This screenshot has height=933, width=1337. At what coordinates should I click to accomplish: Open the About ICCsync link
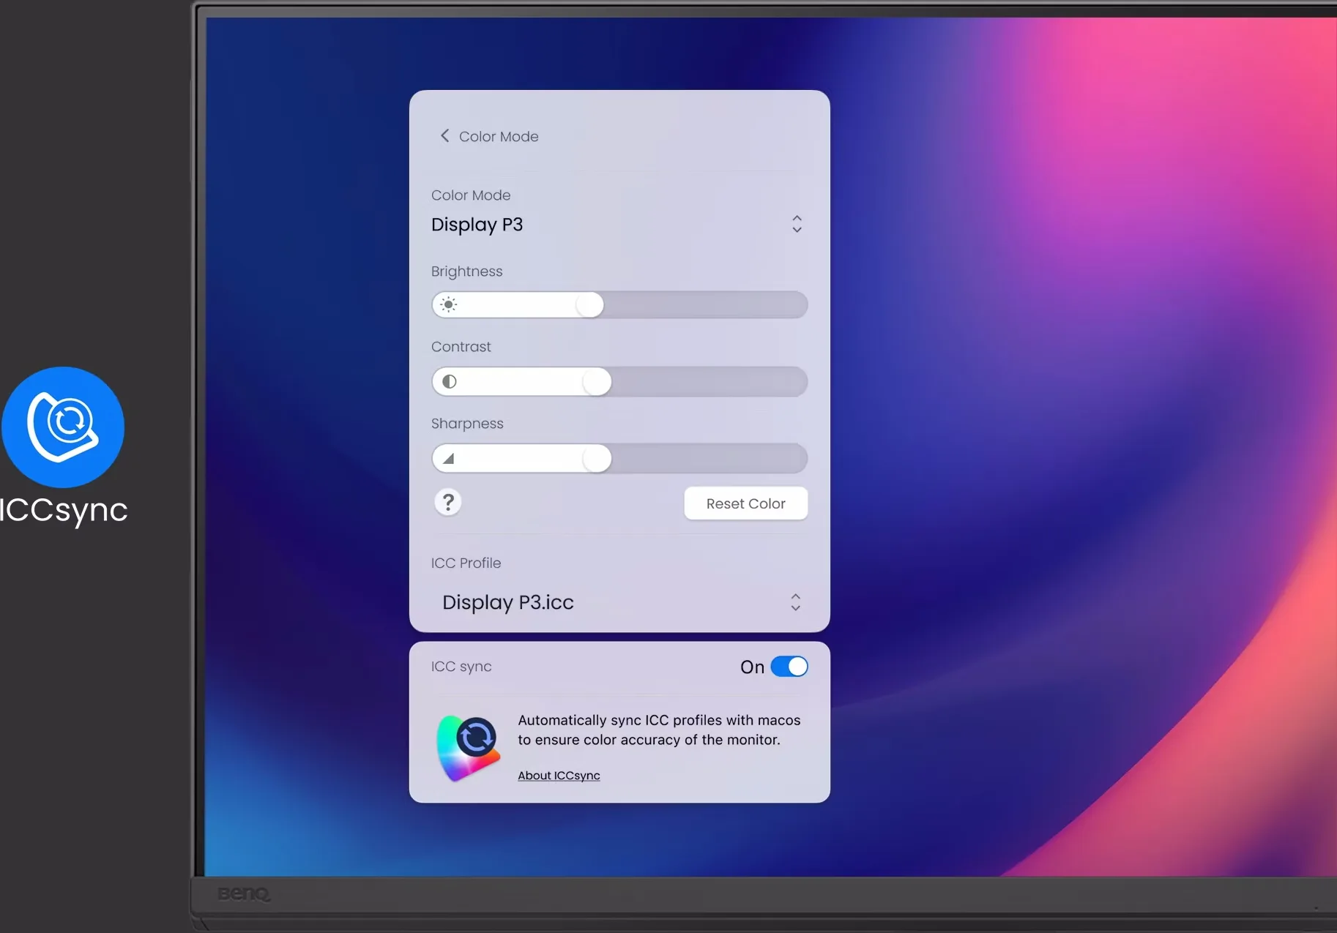click(559, 776)
